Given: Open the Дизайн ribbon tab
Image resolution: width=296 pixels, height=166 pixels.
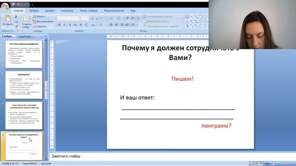Looking at the screenshot, I should (49, 11).
